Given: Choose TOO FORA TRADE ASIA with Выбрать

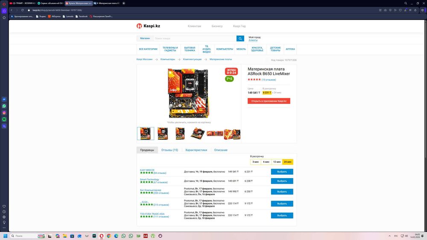Looking at the screenshot, I should (282, 216).
